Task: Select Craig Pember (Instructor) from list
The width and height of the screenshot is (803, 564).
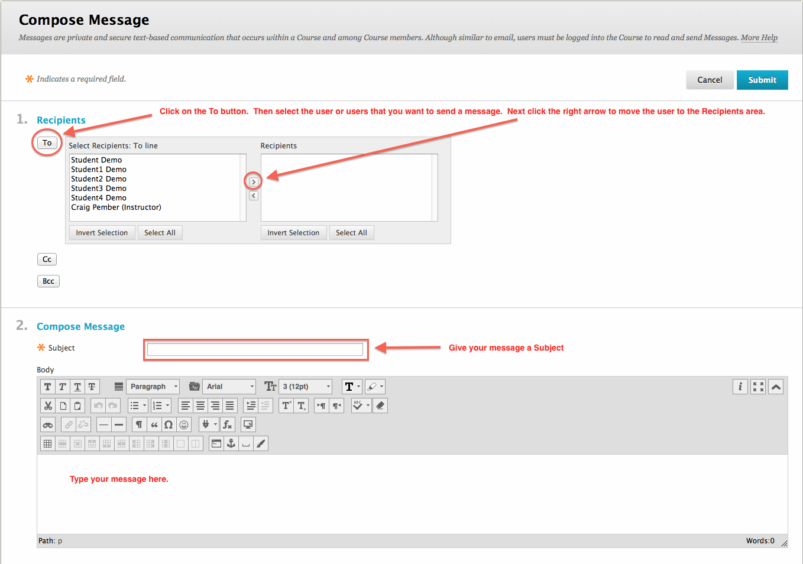Action: (116, 208)
